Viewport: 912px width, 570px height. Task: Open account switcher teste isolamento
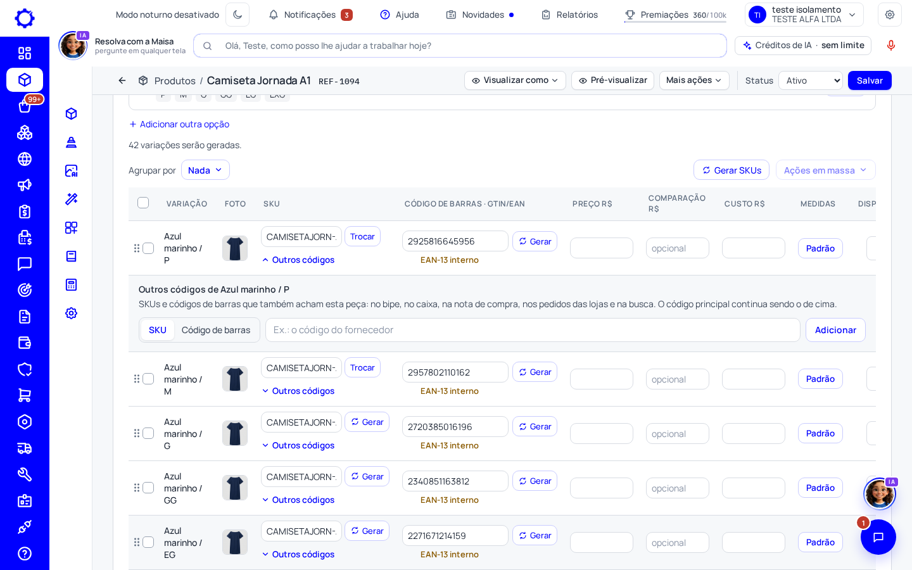pos(804,15)
